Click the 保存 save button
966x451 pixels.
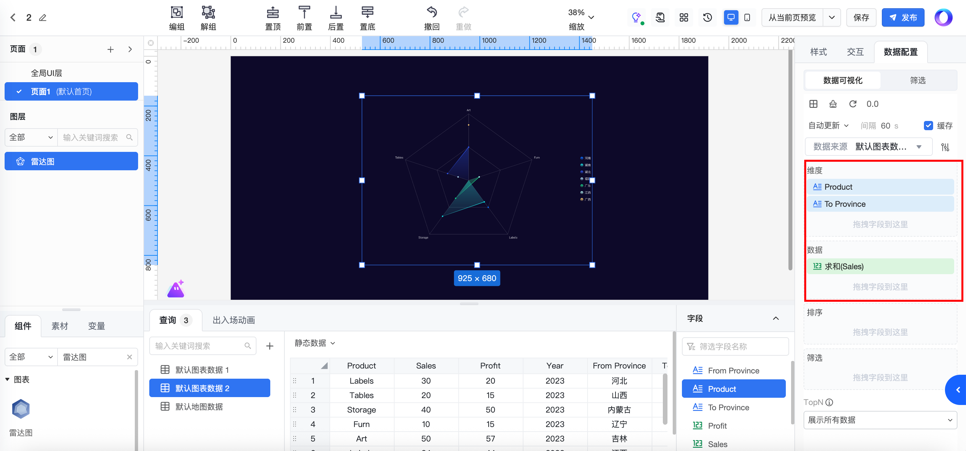pyautogui.click(x=861, y=18)
